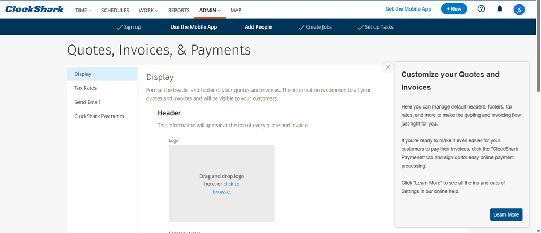Open Use the Mobile App step
Image resolution: width=541 pixels, height=233 pixels.
(x=194, y=27)
